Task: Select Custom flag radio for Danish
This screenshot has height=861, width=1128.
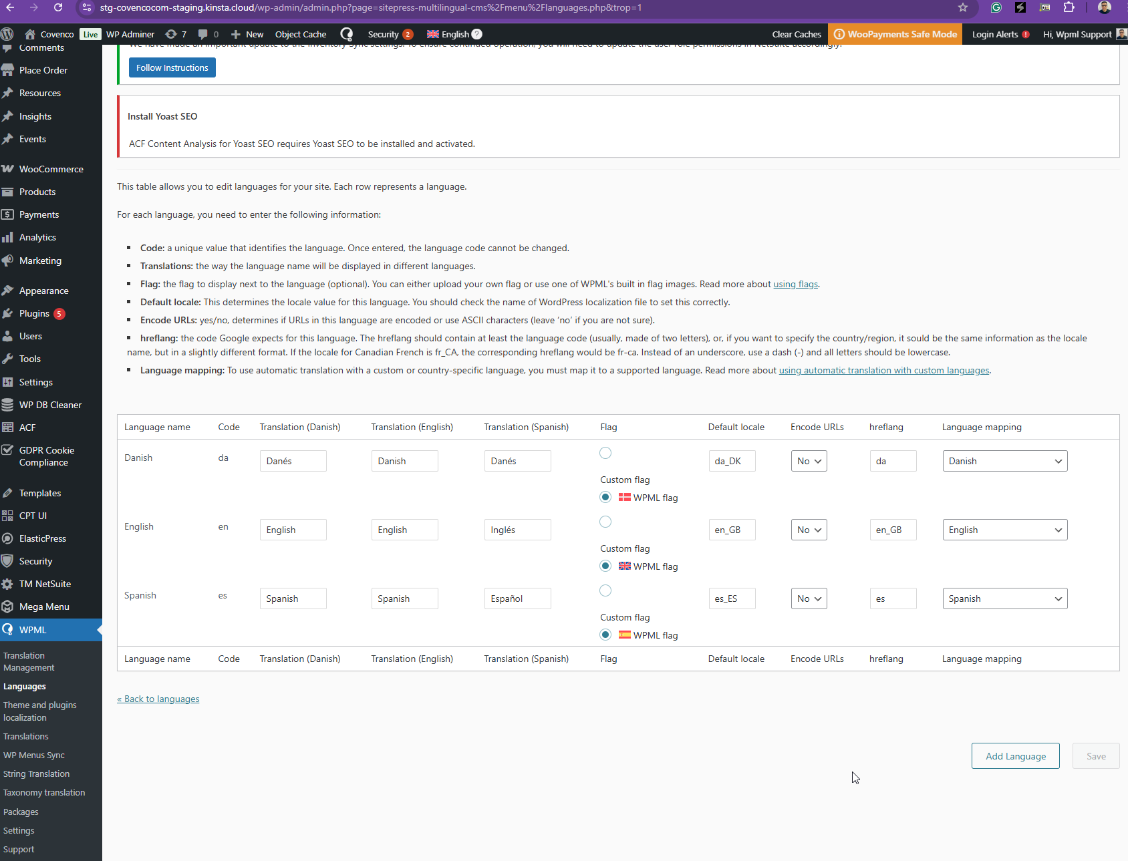Action: click(x=605, y=453)
